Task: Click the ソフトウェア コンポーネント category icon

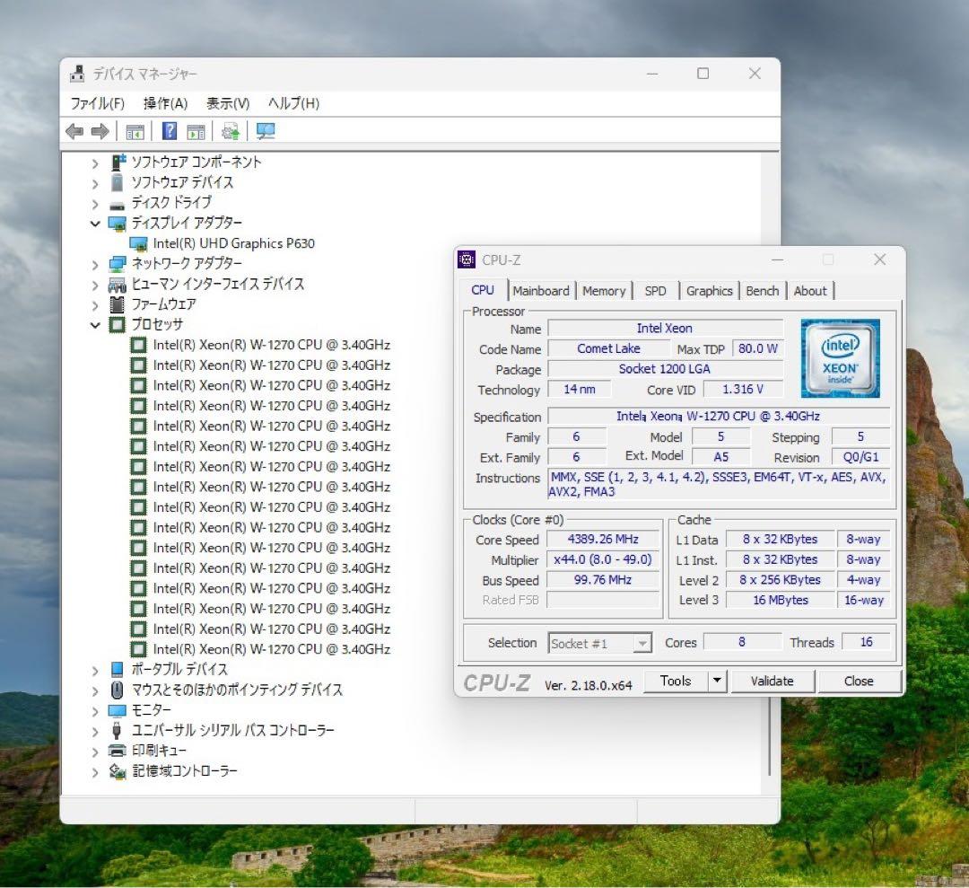Action: 118,162
